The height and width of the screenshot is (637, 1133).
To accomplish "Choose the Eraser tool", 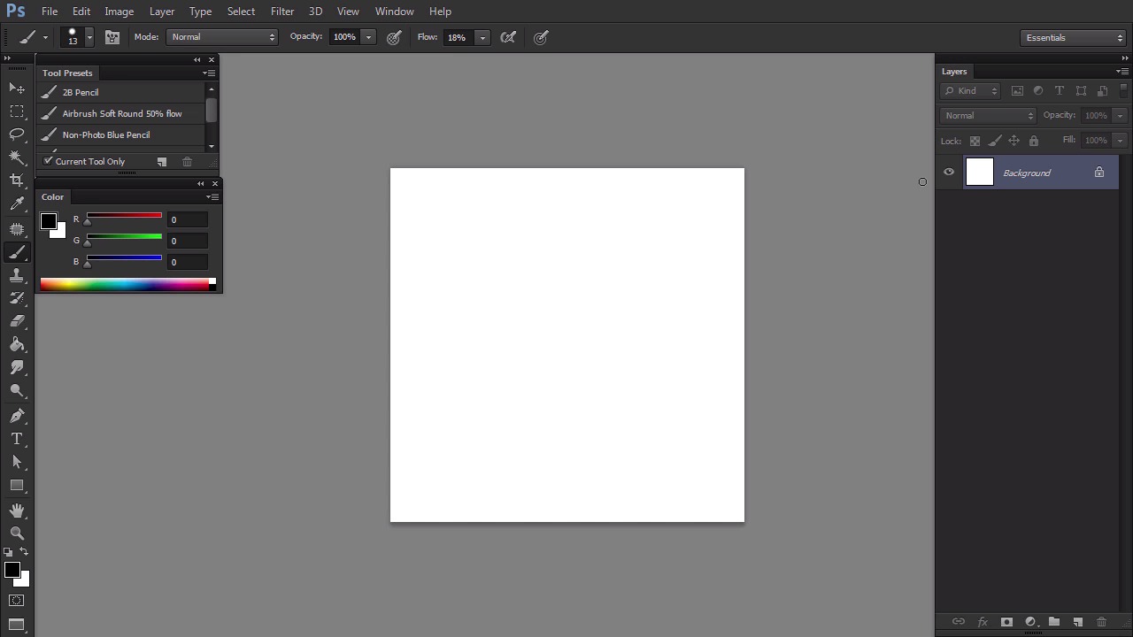I will click(17, 321).
